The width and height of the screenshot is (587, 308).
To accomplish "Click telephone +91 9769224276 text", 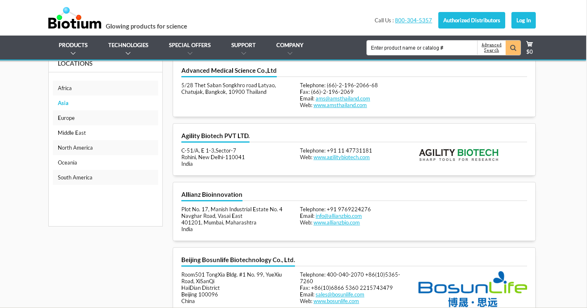I will (x=335, y=209).
